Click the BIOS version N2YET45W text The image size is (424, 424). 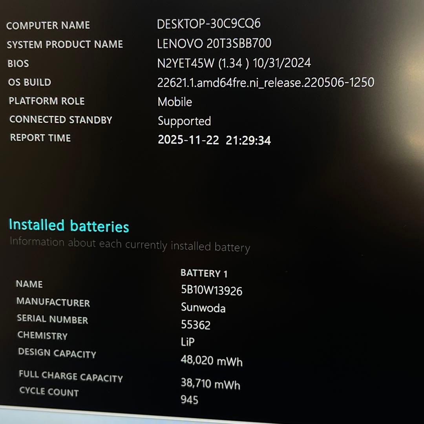194,62
